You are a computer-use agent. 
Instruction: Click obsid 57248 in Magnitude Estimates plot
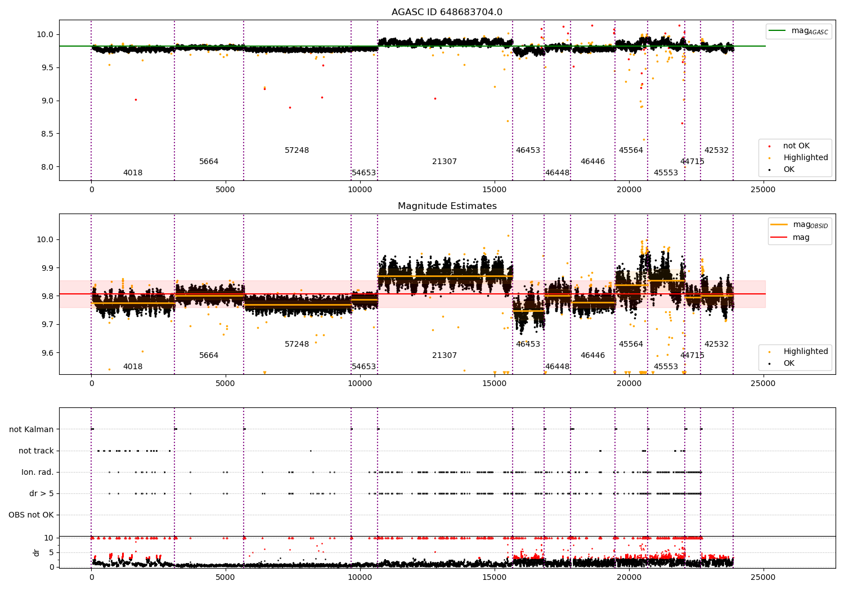point(297,344)
